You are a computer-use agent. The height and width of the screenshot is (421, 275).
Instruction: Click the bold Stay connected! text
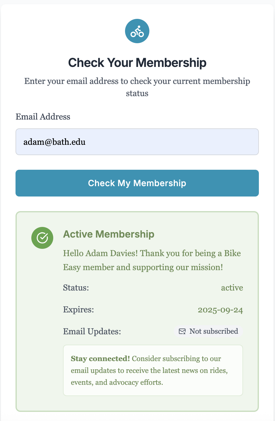coord(100,358)
